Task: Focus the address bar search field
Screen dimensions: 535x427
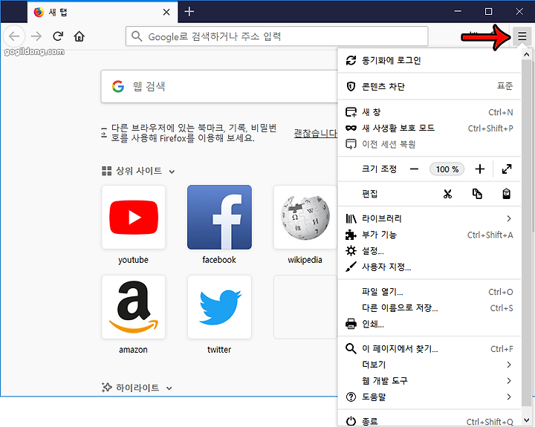Action: click(x=276, y=36)
